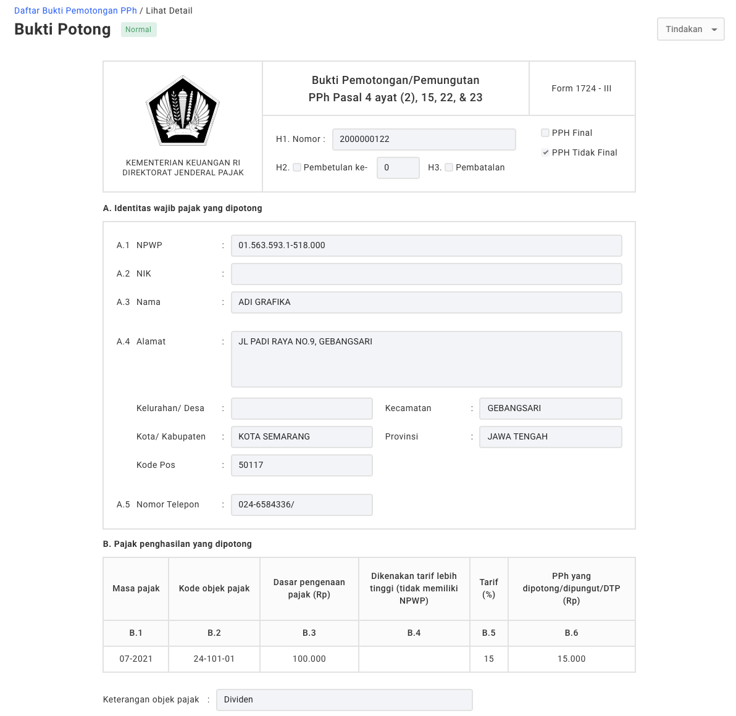This screenshot has height=716, width=736.
Task: Click the Kementerian Keuangan garuda logo
Action: click(x=183, y=110)
